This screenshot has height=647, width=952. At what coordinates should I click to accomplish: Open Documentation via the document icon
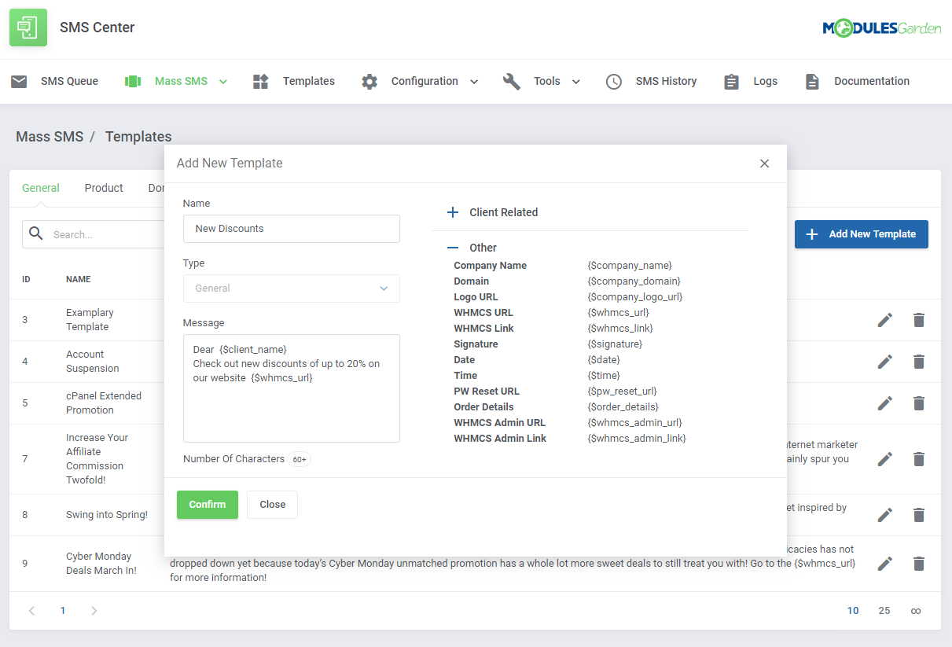(811, 81)
